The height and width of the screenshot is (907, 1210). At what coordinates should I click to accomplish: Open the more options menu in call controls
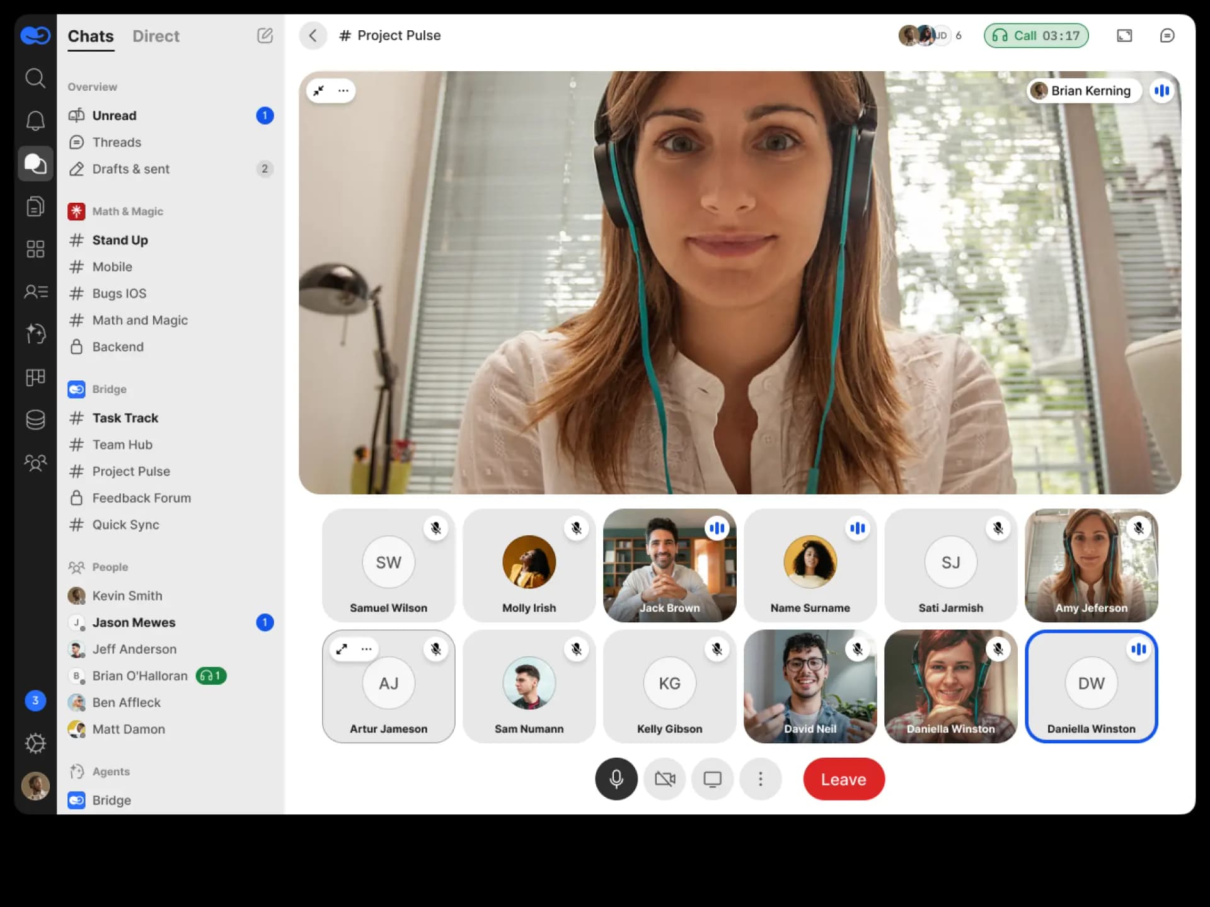pyautogui.click(x=761, y=779)
